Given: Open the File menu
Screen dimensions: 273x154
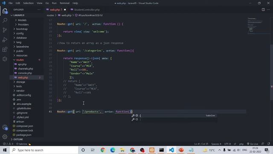Looking at the screenshot, I should [10, 3].
